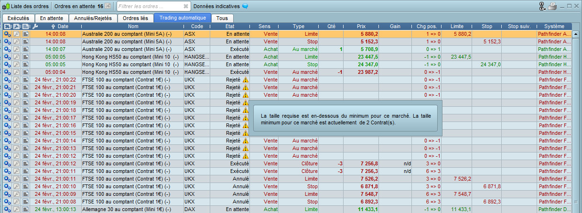The width and height of the screenshot is (582, 213).
Task: Click the list document icon in the header row
Action: tap(26, 26)
